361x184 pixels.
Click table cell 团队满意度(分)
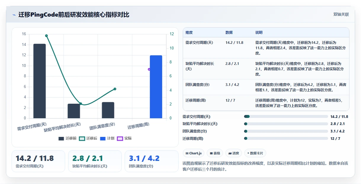(198, 85)
